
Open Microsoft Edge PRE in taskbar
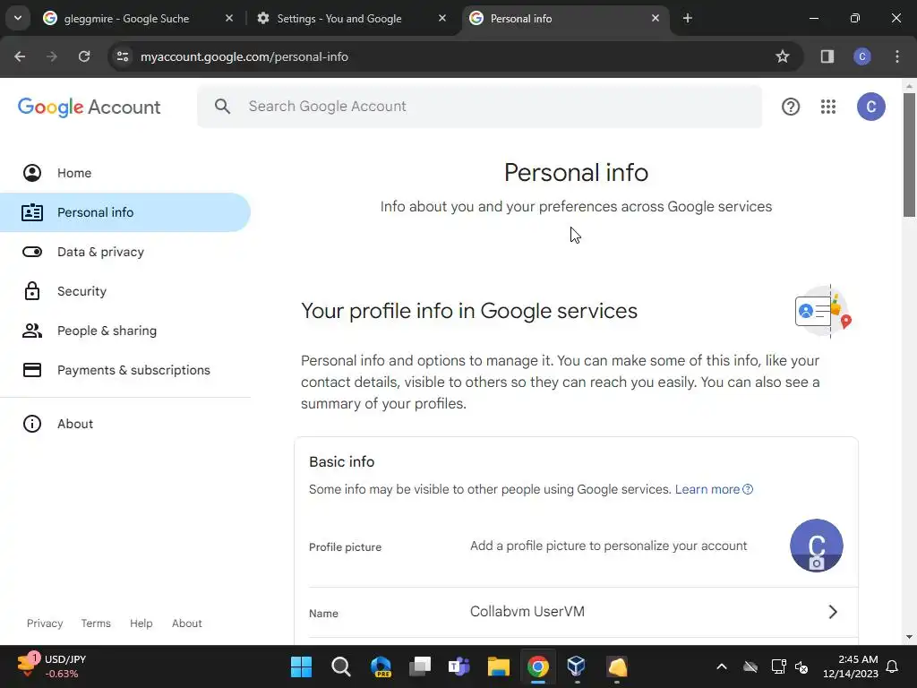pos(380,666)
